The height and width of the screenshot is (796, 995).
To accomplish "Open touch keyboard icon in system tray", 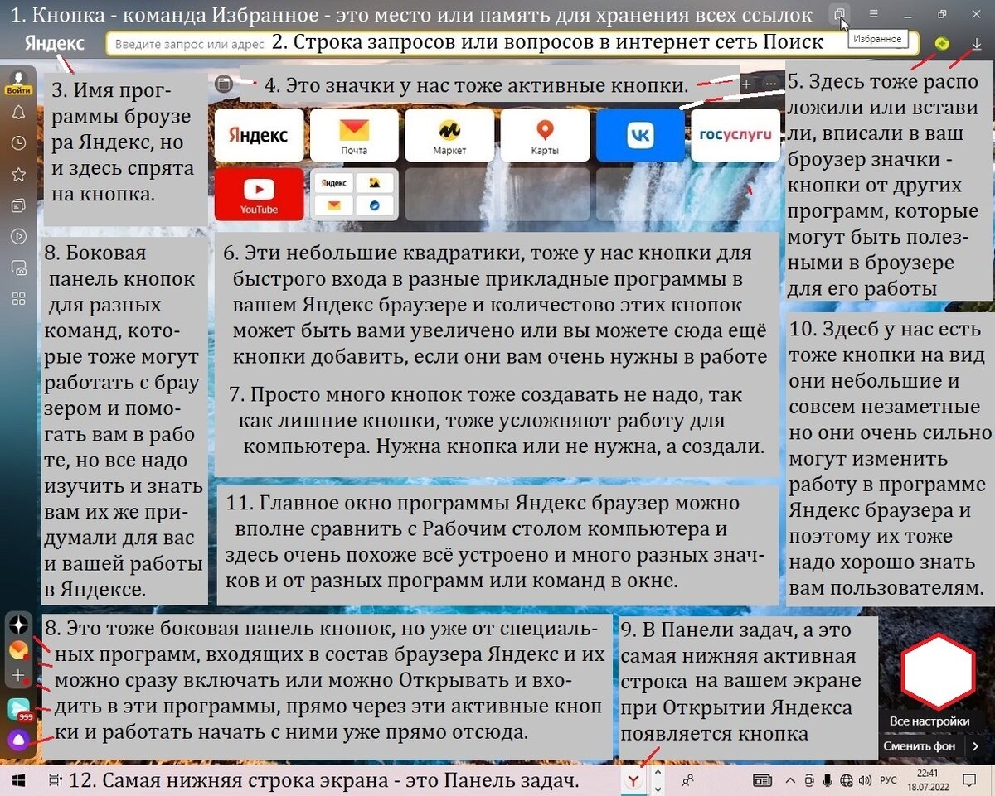I will pos(762,780).
